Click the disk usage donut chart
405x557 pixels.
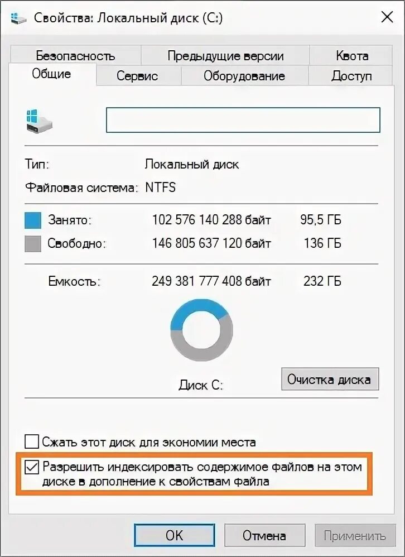click(x=201, y=330)
